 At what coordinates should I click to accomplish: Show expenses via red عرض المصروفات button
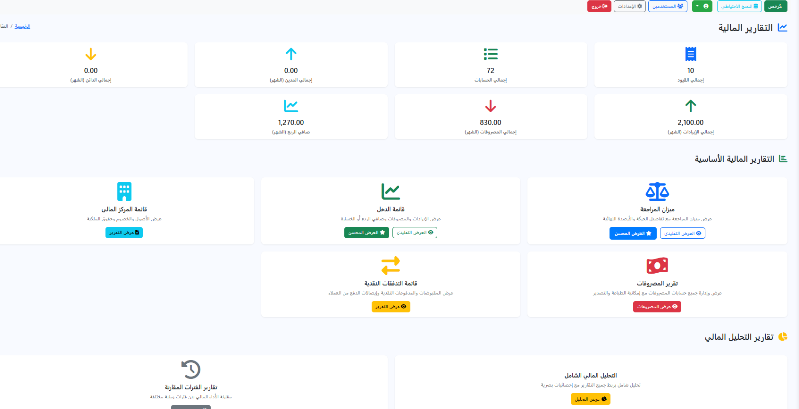(x=657, y=307)
